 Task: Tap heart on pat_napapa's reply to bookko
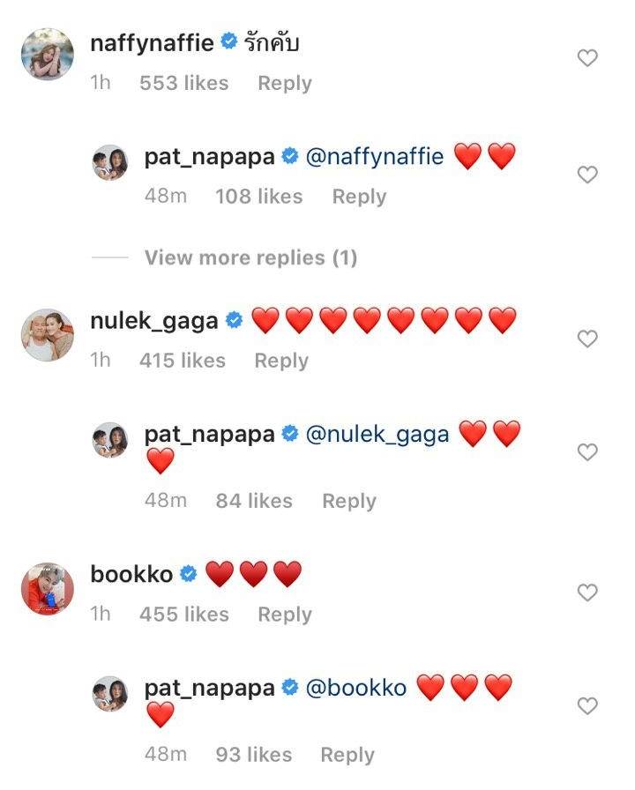(586, 705)
